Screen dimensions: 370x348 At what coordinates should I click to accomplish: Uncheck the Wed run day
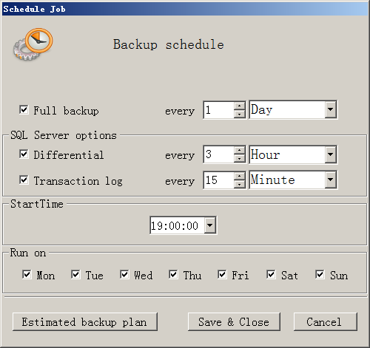point(124,274)
